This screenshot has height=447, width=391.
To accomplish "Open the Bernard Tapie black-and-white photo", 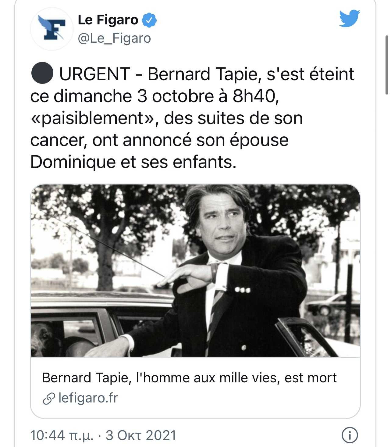I will coord(195,270).
